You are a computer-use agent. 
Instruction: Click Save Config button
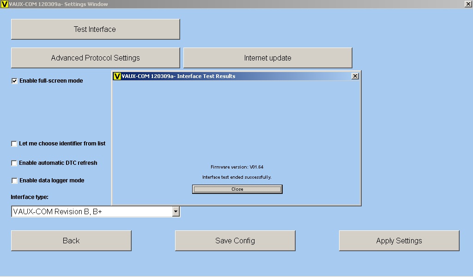pyautogui.click(x=235, y=241)
